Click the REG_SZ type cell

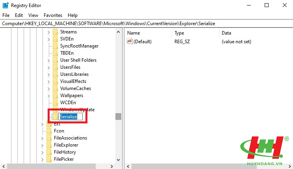[182, 42]
